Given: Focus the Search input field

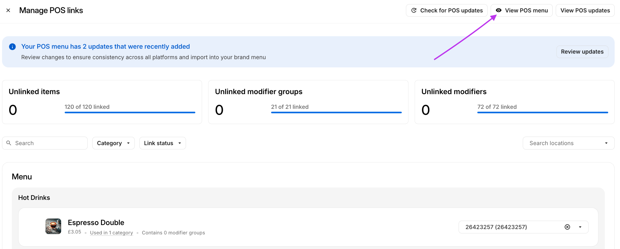Looking at the screenshot, I should point(45,143).
